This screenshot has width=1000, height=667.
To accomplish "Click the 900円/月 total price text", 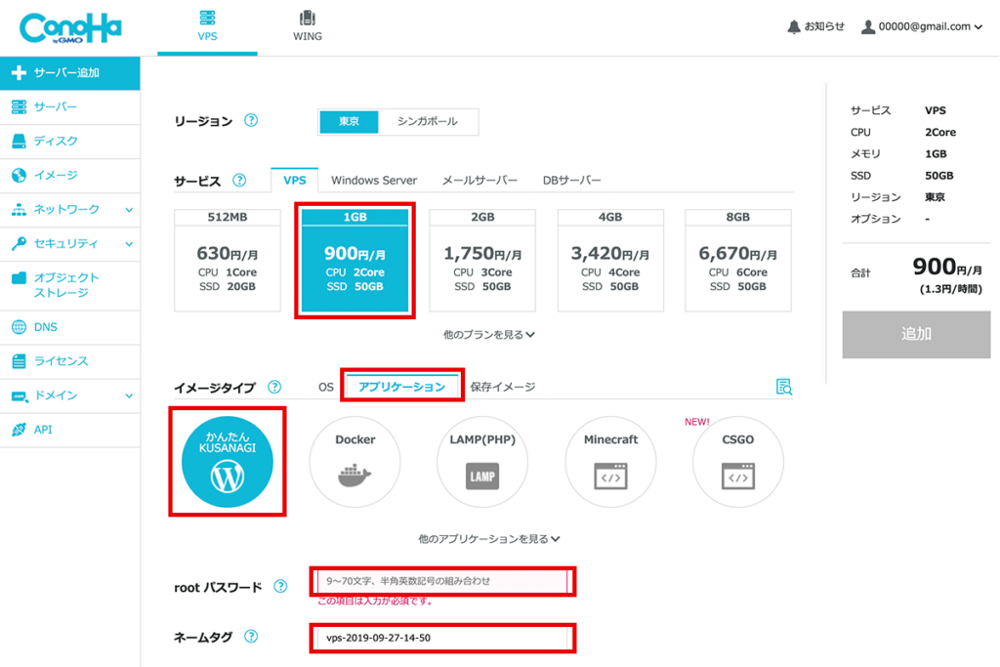I will click(947, 267).
